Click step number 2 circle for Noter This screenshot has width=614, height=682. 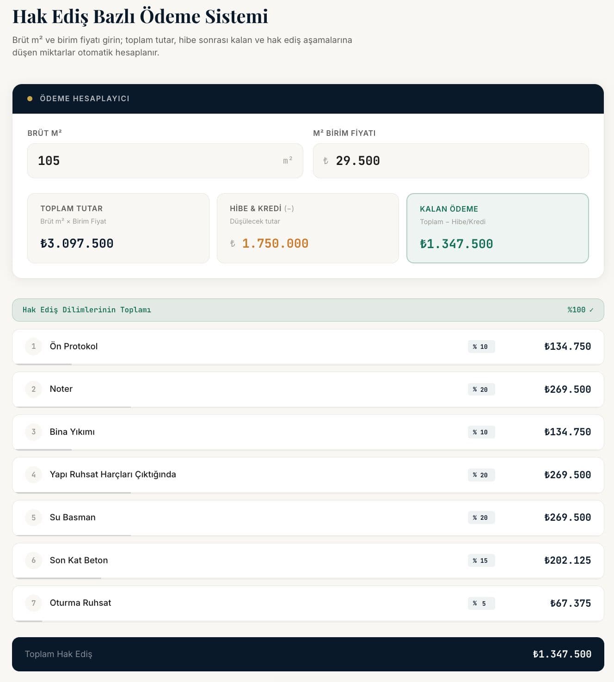coord(33,389)
